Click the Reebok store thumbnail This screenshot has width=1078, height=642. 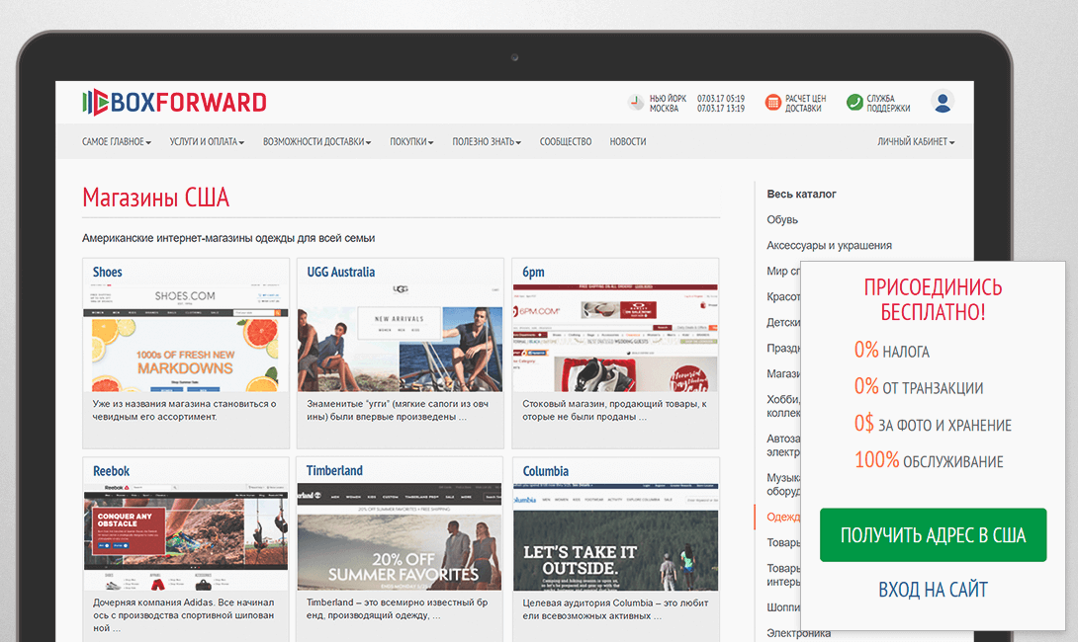coord(186,537)
